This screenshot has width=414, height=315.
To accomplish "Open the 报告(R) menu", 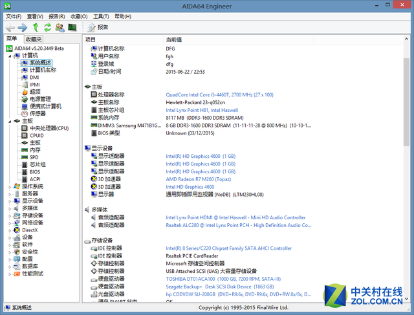I will (57, 16).
